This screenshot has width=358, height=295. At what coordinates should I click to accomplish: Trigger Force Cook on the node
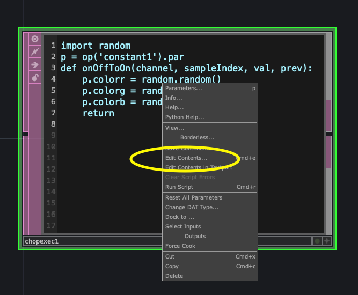pos(210,246)
